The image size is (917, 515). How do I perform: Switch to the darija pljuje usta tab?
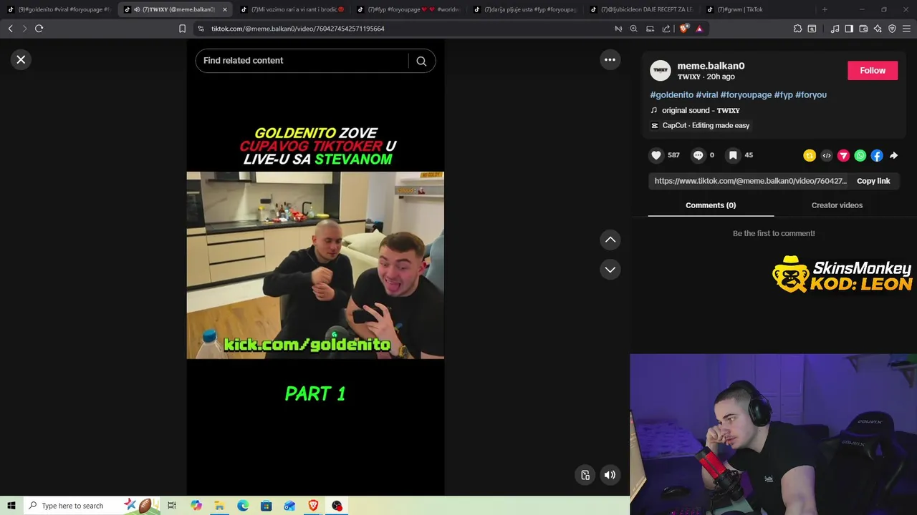(525, 9)
